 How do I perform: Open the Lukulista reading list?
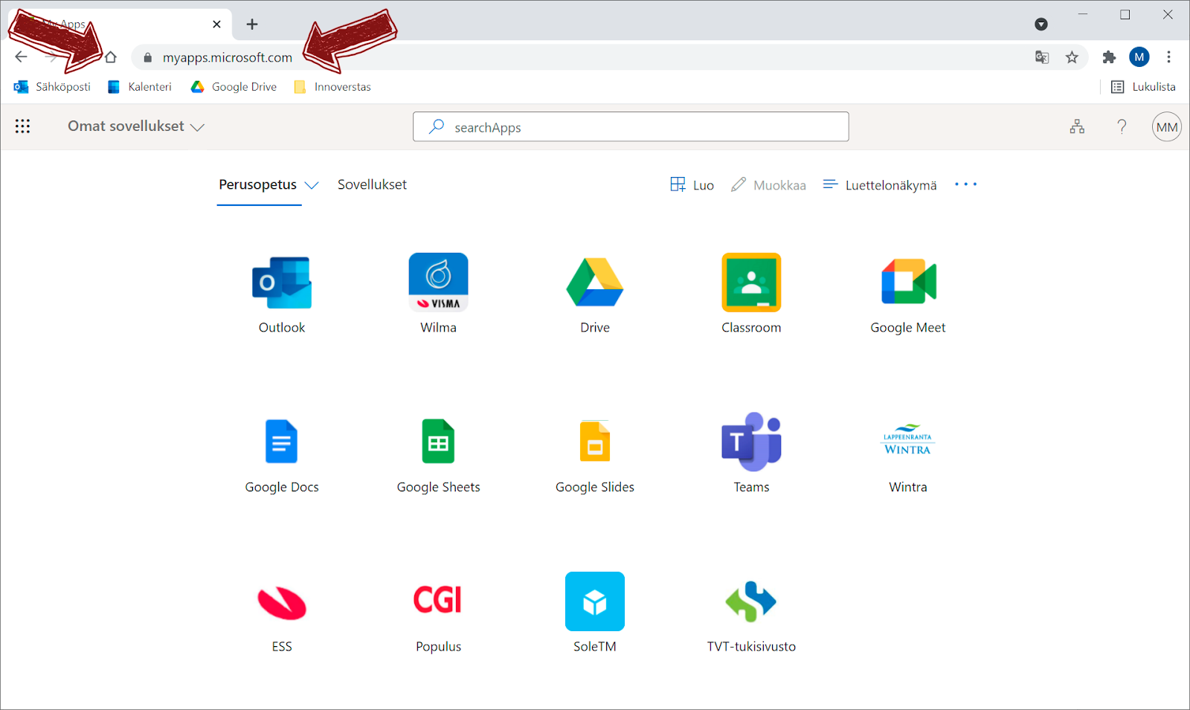pyautogui.click(x=1143, y=87)
